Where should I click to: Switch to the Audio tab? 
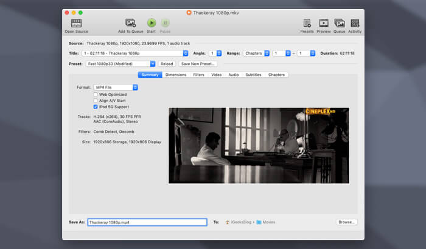(x=233, y=75)
